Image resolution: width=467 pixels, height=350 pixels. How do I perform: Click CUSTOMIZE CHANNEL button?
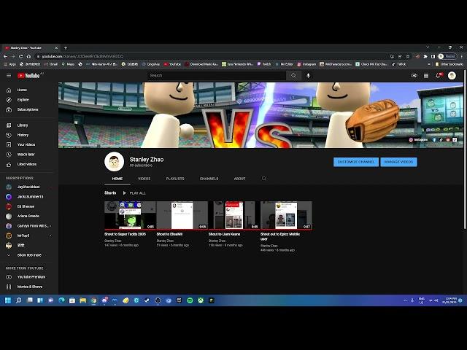(356, 162)
